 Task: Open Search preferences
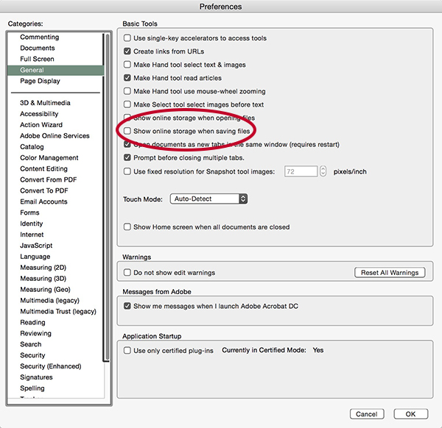coord(31,344)
